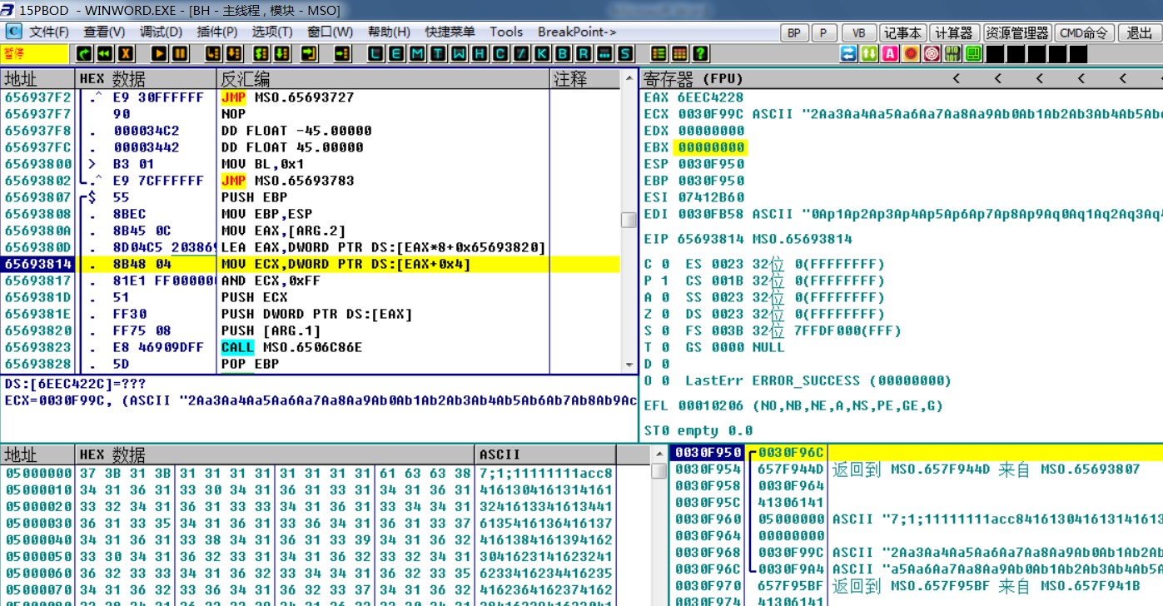Open appearance options grid icon
Image resolution: width=1163 pixels, height=606 pixels.
click(680, 53)
